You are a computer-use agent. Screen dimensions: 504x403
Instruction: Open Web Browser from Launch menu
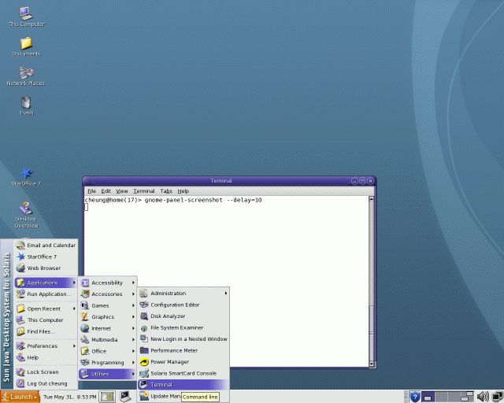point(46,268)
